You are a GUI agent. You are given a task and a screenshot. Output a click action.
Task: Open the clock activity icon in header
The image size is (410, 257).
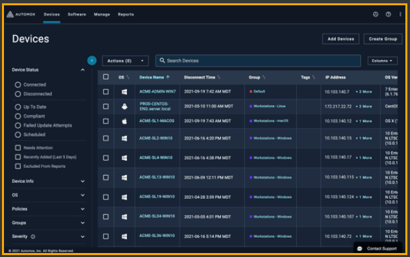pos(376,15)
